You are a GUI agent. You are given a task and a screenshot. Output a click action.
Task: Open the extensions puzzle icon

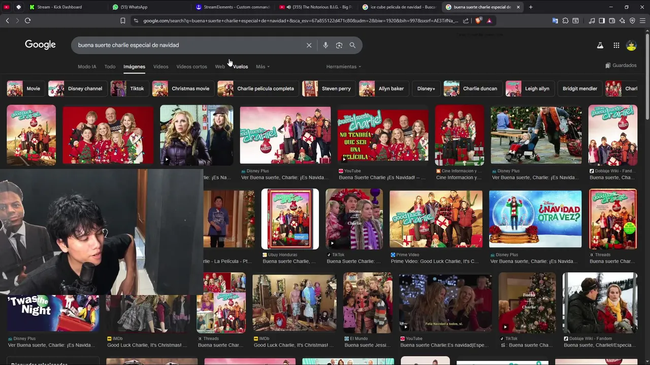click(565, 21)
